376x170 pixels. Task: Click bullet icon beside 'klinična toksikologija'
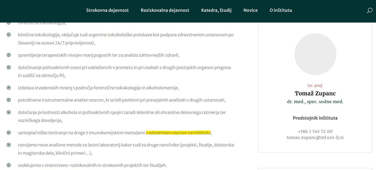(x=9, y=35)
